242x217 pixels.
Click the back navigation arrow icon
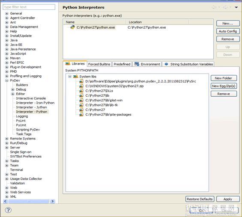(214, 7)
